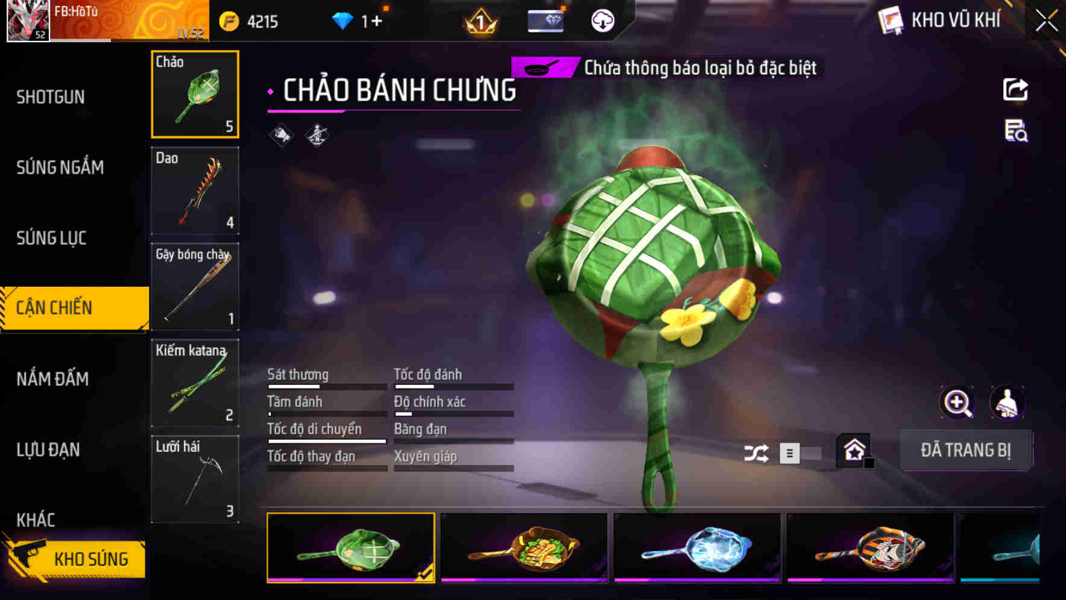Viewport: 1066px width, 600px height.
Task: Toggle the list switch beside shuffle
Action: [x=800, y=453]
